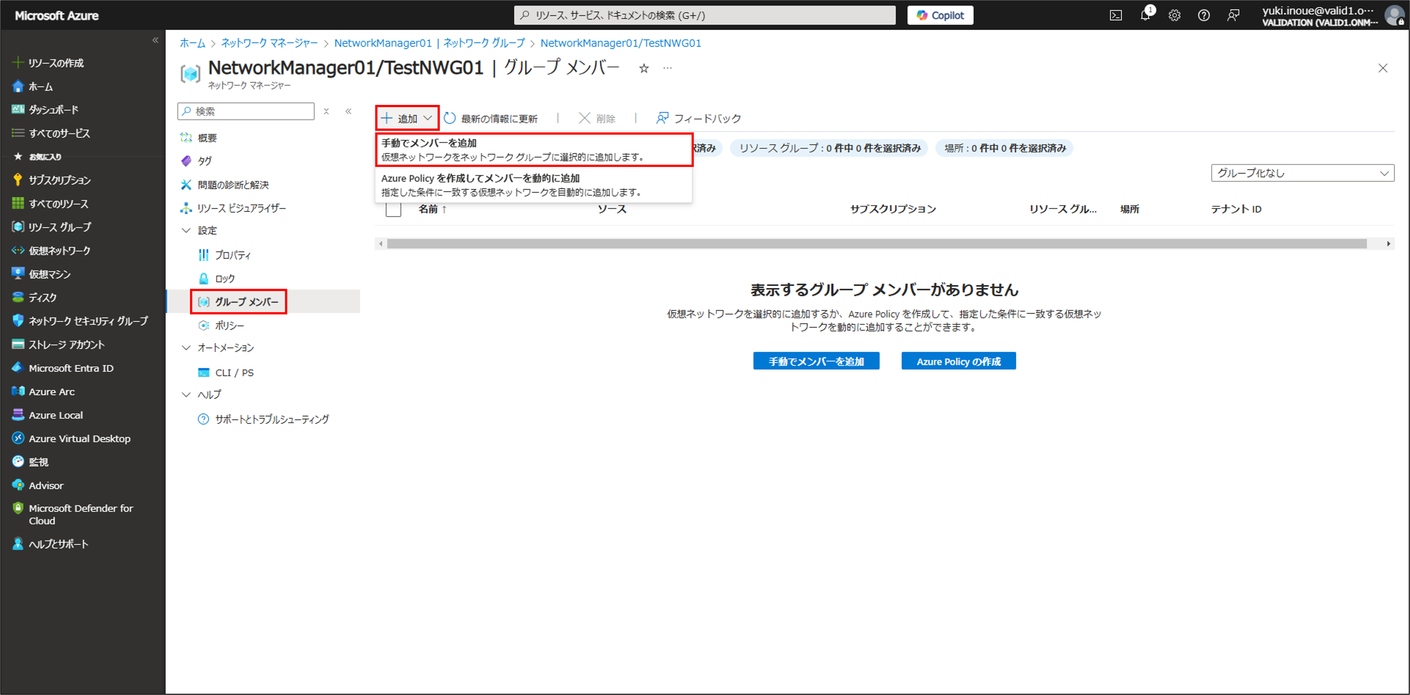Open タグ menu item
Screen dimensions: 1410x695
point(196,161)
